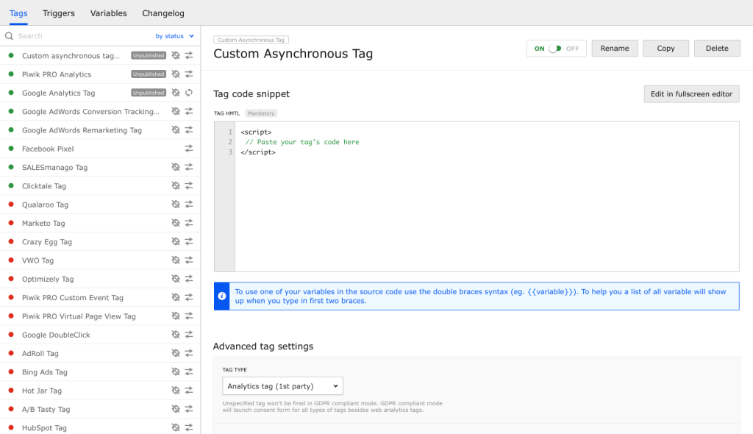Open the Tag Type dropdown
Screen dimensions: 753x434
coord(283,386)
